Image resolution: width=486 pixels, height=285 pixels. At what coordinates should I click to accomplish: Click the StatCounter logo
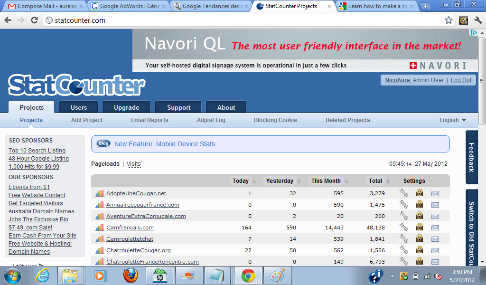(x=76, y=85)
